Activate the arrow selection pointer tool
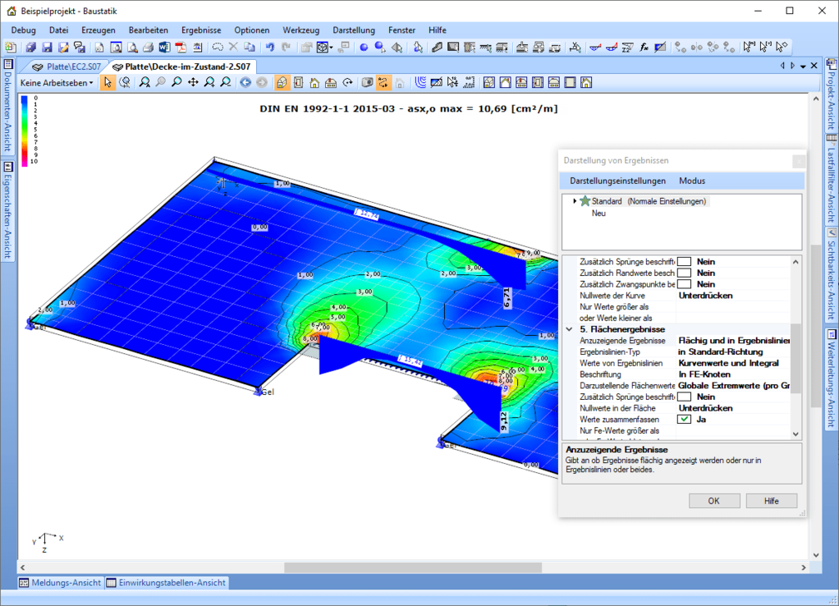Screen dimensions: 839x606 pos(108,82)
